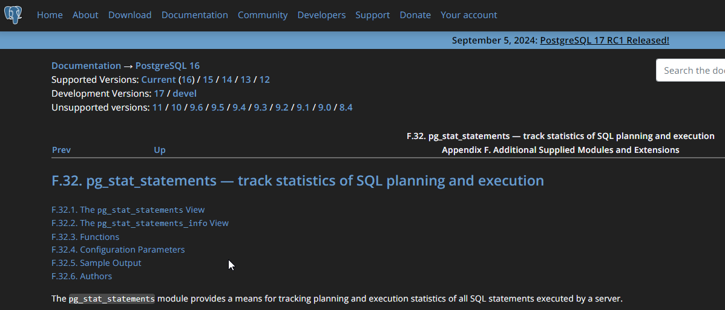
Task: Click the PostgreSQL 16 breadcrumb link
Action: 167,66
